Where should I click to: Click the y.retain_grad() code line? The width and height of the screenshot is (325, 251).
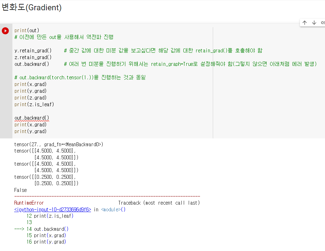[33, 51]
